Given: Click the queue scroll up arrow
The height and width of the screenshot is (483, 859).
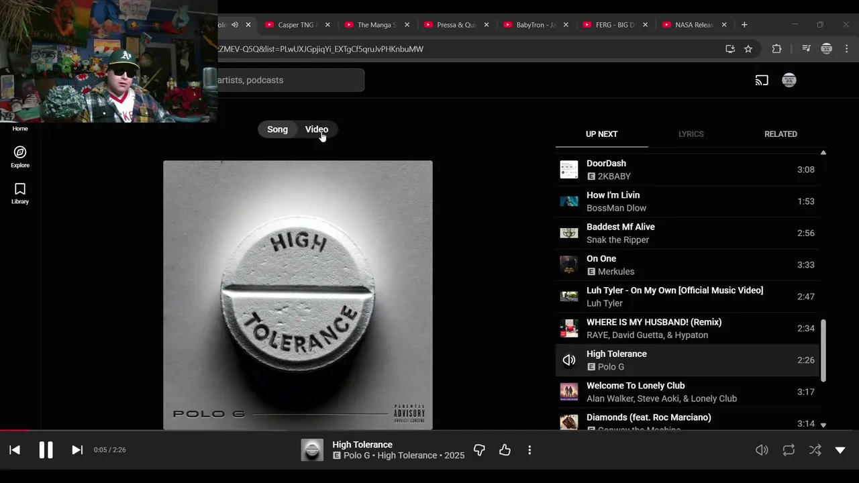Looking at the screenshot, I should click(x=823, y=153).
